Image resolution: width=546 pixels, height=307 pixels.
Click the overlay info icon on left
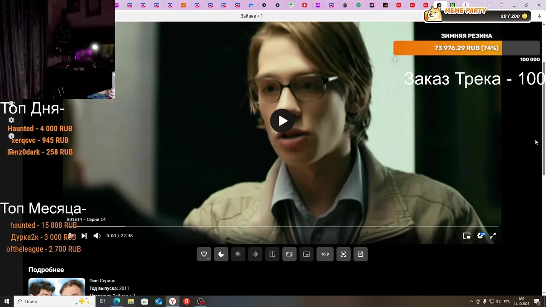[x=12, y=136]
